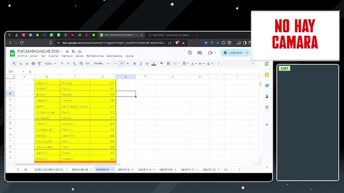Redo the last spreadsheet action

pos(27,64)
